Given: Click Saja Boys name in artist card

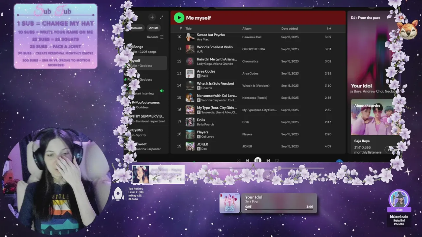Looking at the screenshot, I should tap(362, 141).
